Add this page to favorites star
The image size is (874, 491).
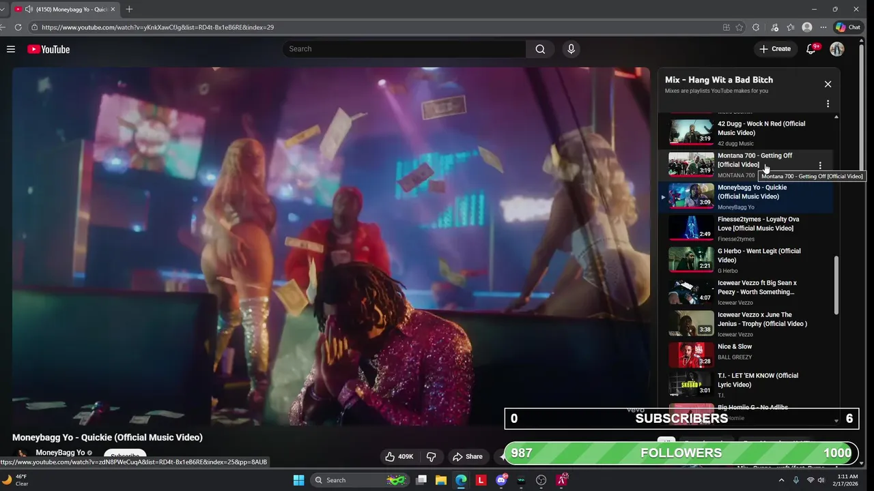739,27
